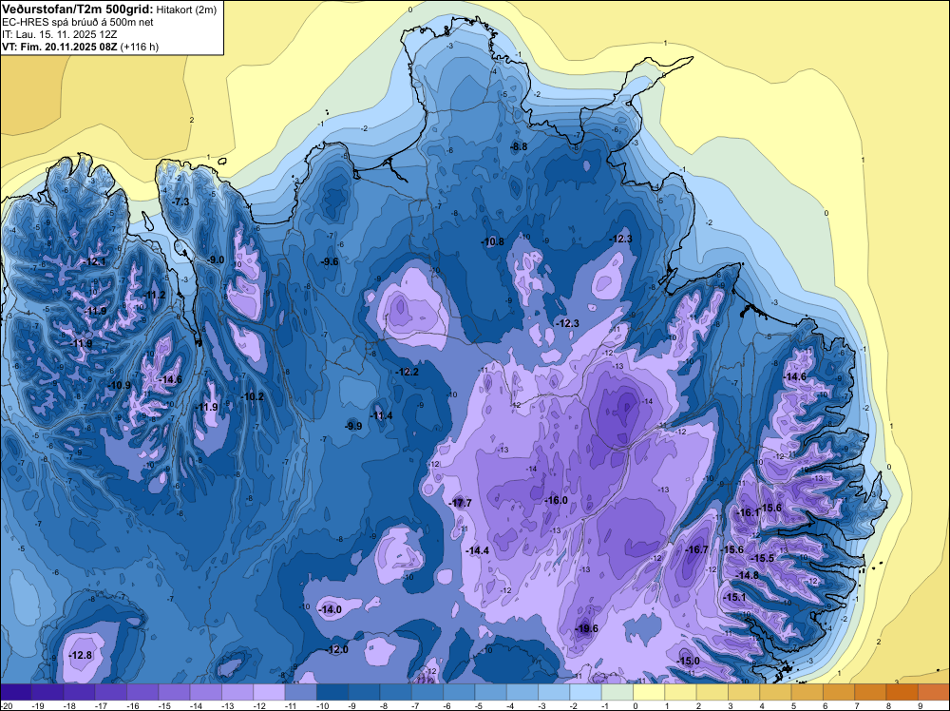Click the -17.7 temperature label
Screen dimensions: 950x711
[x=461, y=504]
